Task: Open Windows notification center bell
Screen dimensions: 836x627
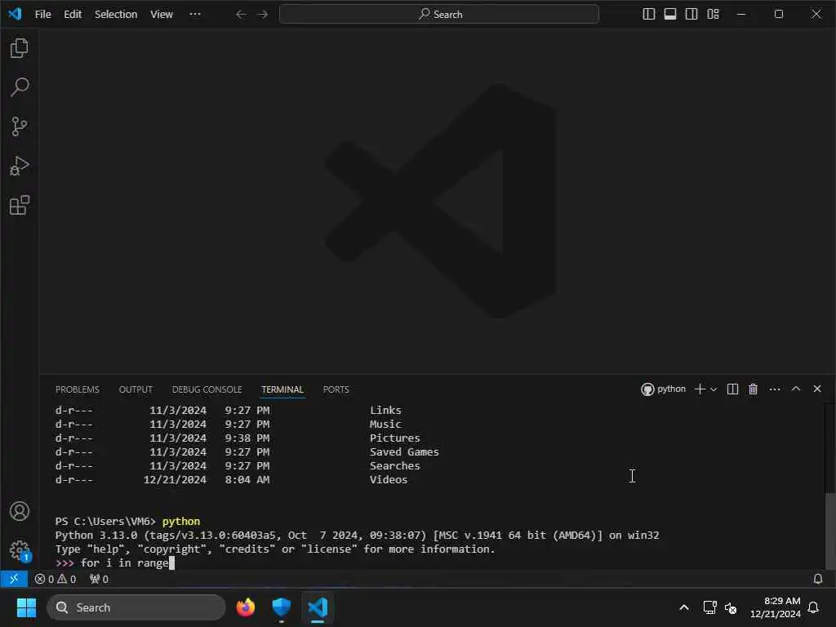Action: coord(813,607)
